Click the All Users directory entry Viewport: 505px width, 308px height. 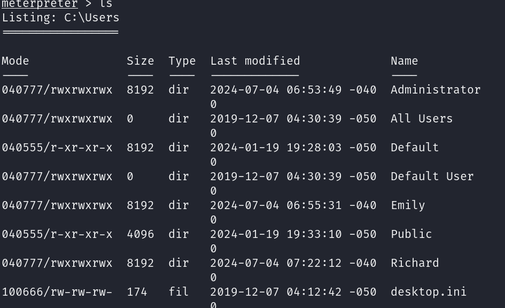coord(422,119)
